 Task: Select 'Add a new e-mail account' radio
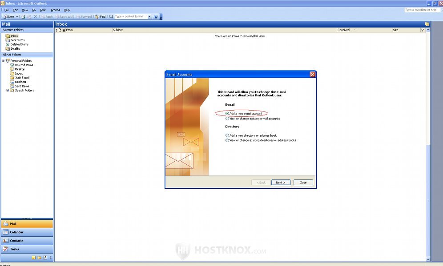(227, 113)
